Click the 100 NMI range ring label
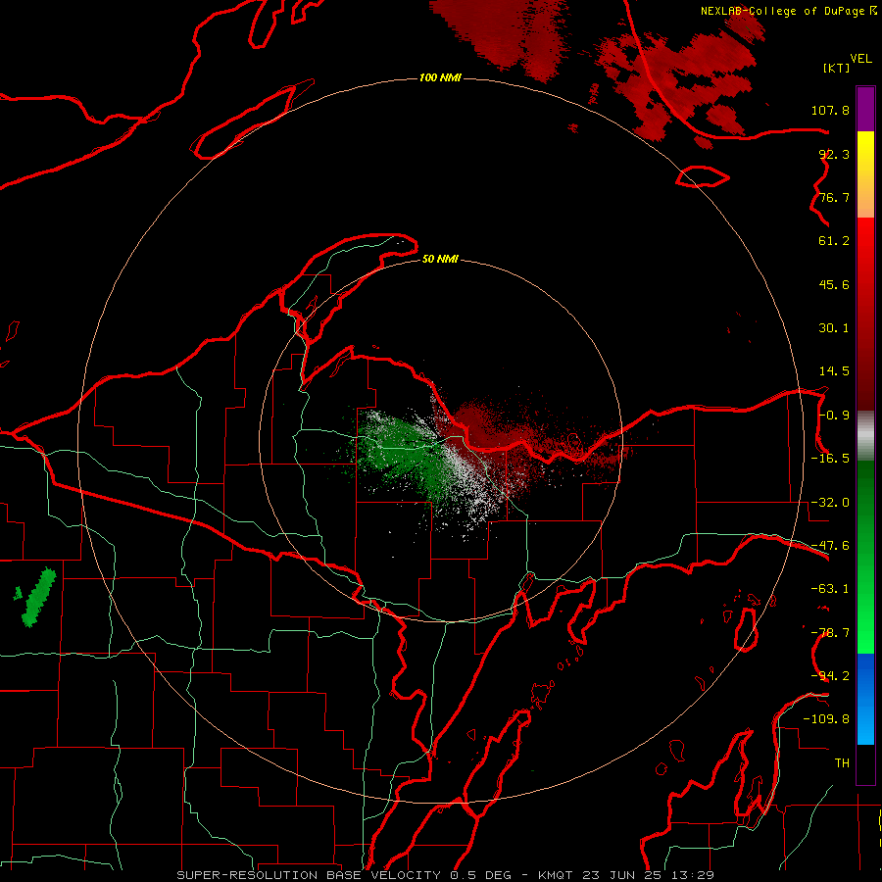The image size is (882, 882). tap(440, 77)
